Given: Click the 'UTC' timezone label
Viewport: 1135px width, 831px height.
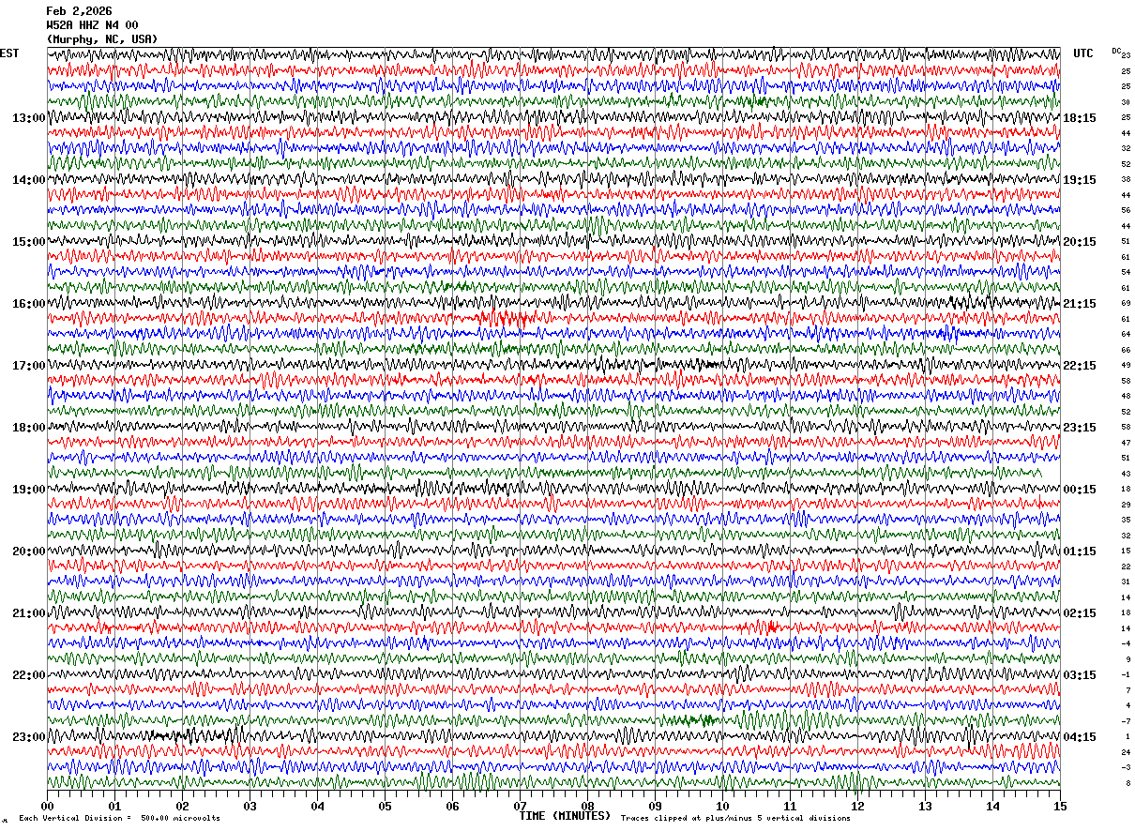Looking at the screenshot, I should click(x=1083, y=53).
